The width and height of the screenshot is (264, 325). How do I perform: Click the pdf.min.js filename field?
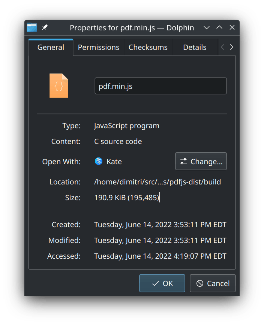[160, 86]
